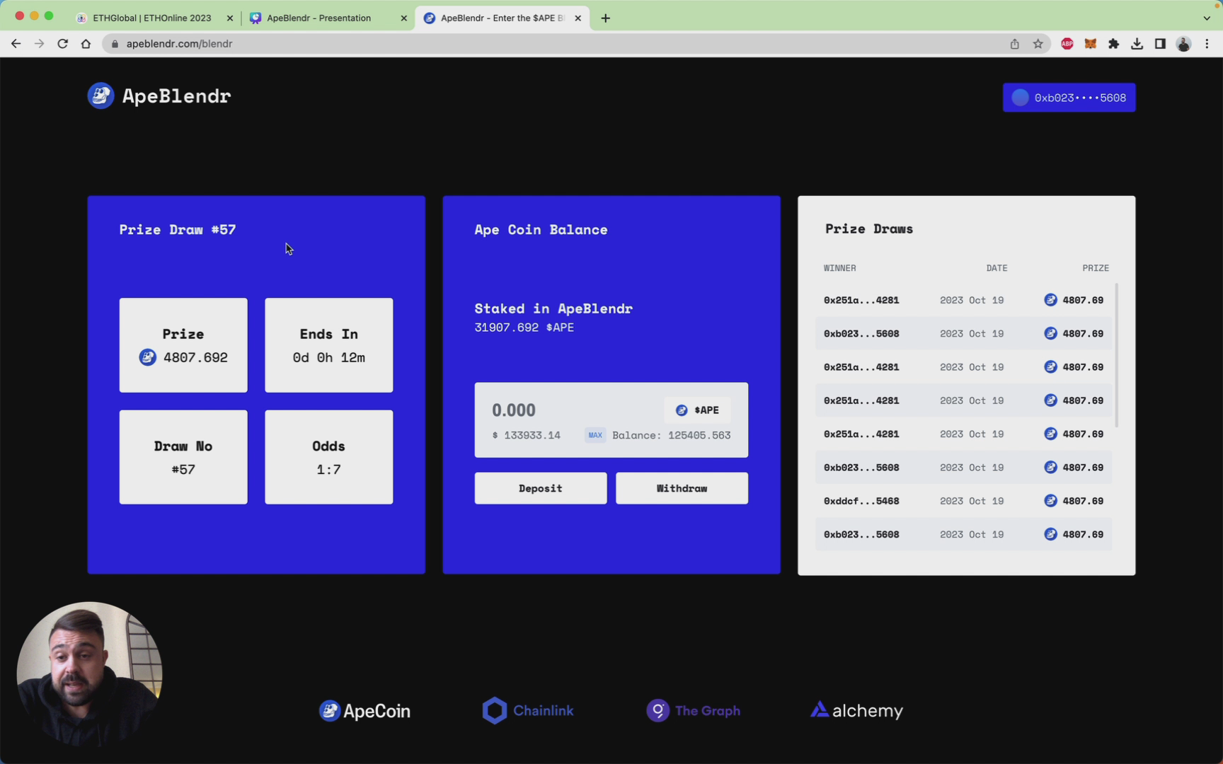Click the browser back arrow

click(x=16, y=44)
